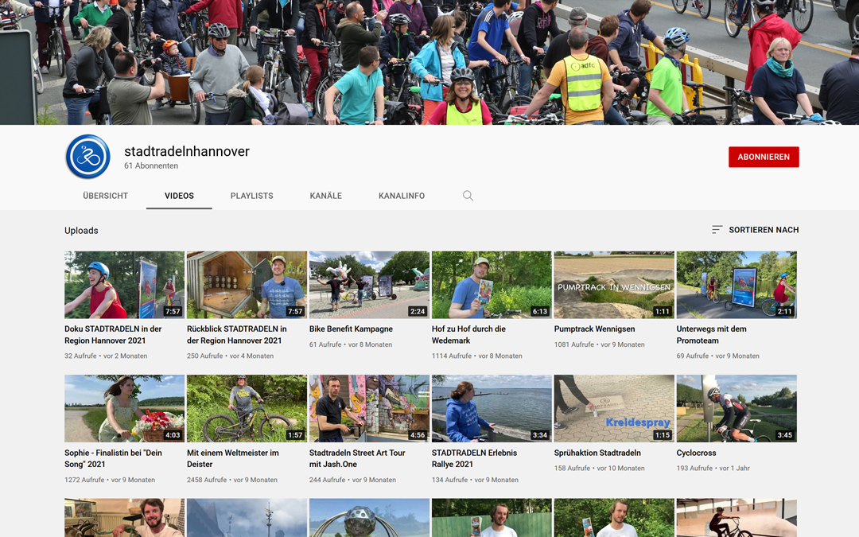Click the Sprühaktion Stadtradeln title
859x537 pixels.
[x=597, y=453]
